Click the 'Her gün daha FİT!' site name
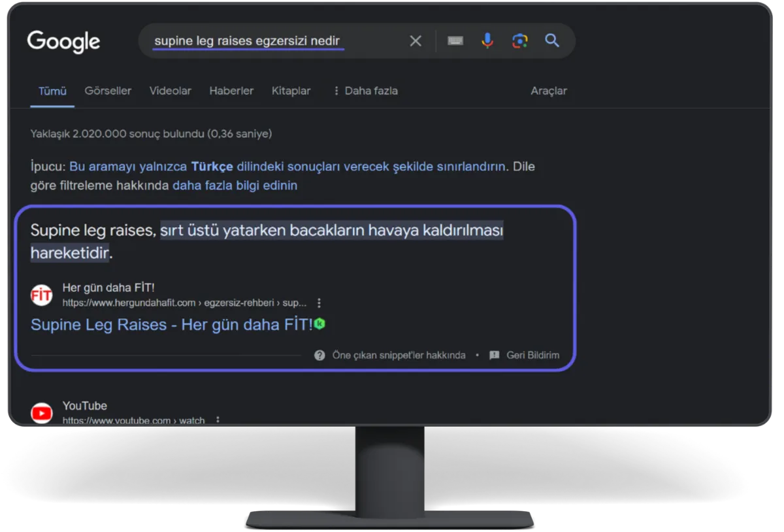 tap(108, 288)
